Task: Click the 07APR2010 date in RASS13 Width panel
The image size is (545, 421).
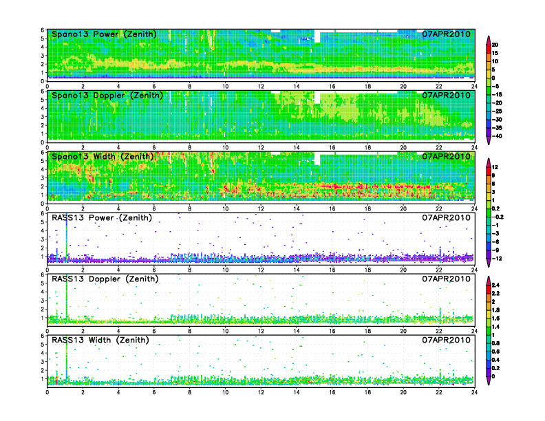Action: [447, 340]
